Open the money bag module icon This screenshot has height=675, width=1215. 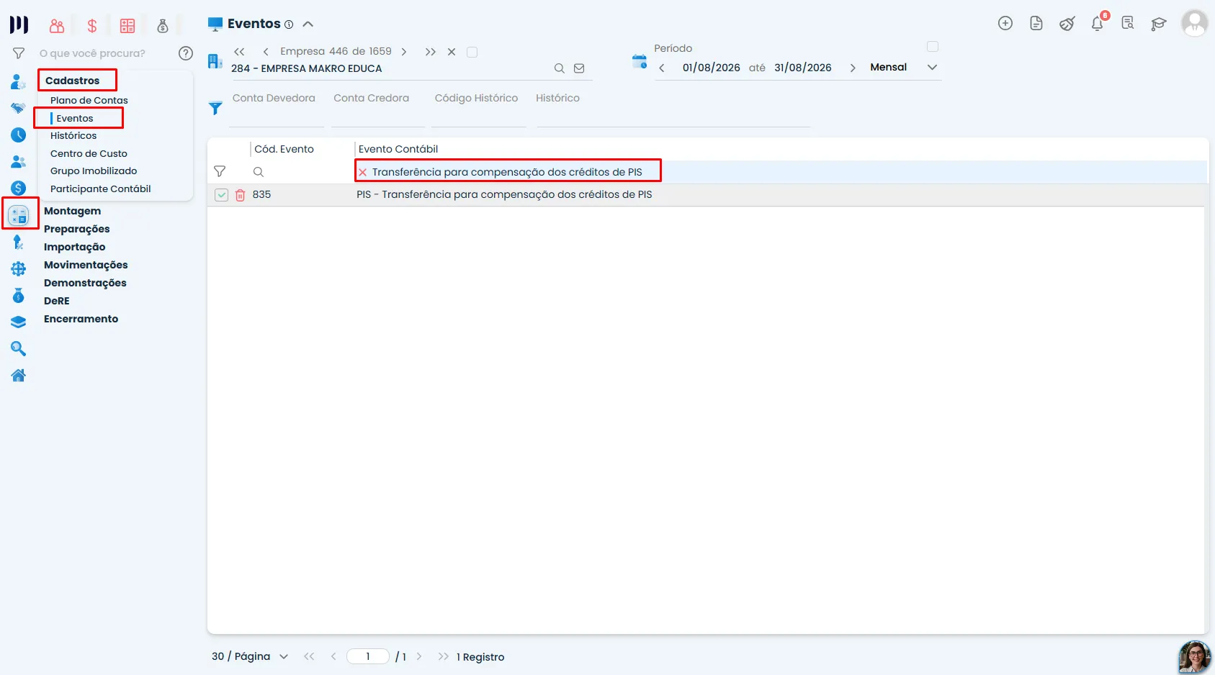[x=163, y=26]
